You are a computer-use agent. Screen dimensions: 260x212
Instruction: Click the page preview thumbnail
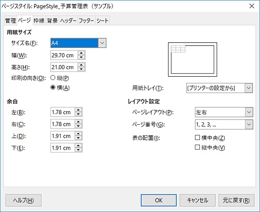pyautogui.click(x=193, y=59)
